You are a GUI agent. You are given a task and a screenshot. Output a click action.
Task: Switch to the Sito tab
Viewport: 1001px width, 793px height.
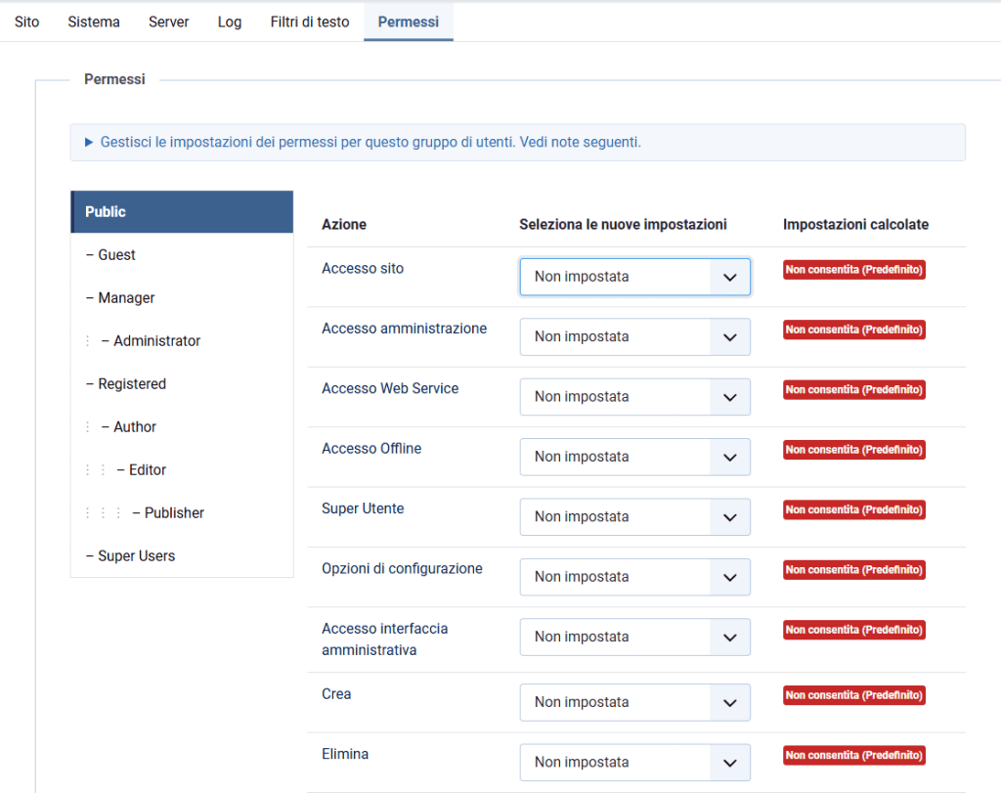point(27,22)
